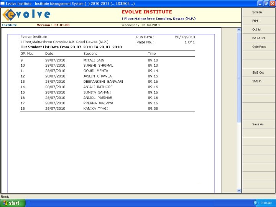Click the scroll up arrow of report

coord(239,30)
